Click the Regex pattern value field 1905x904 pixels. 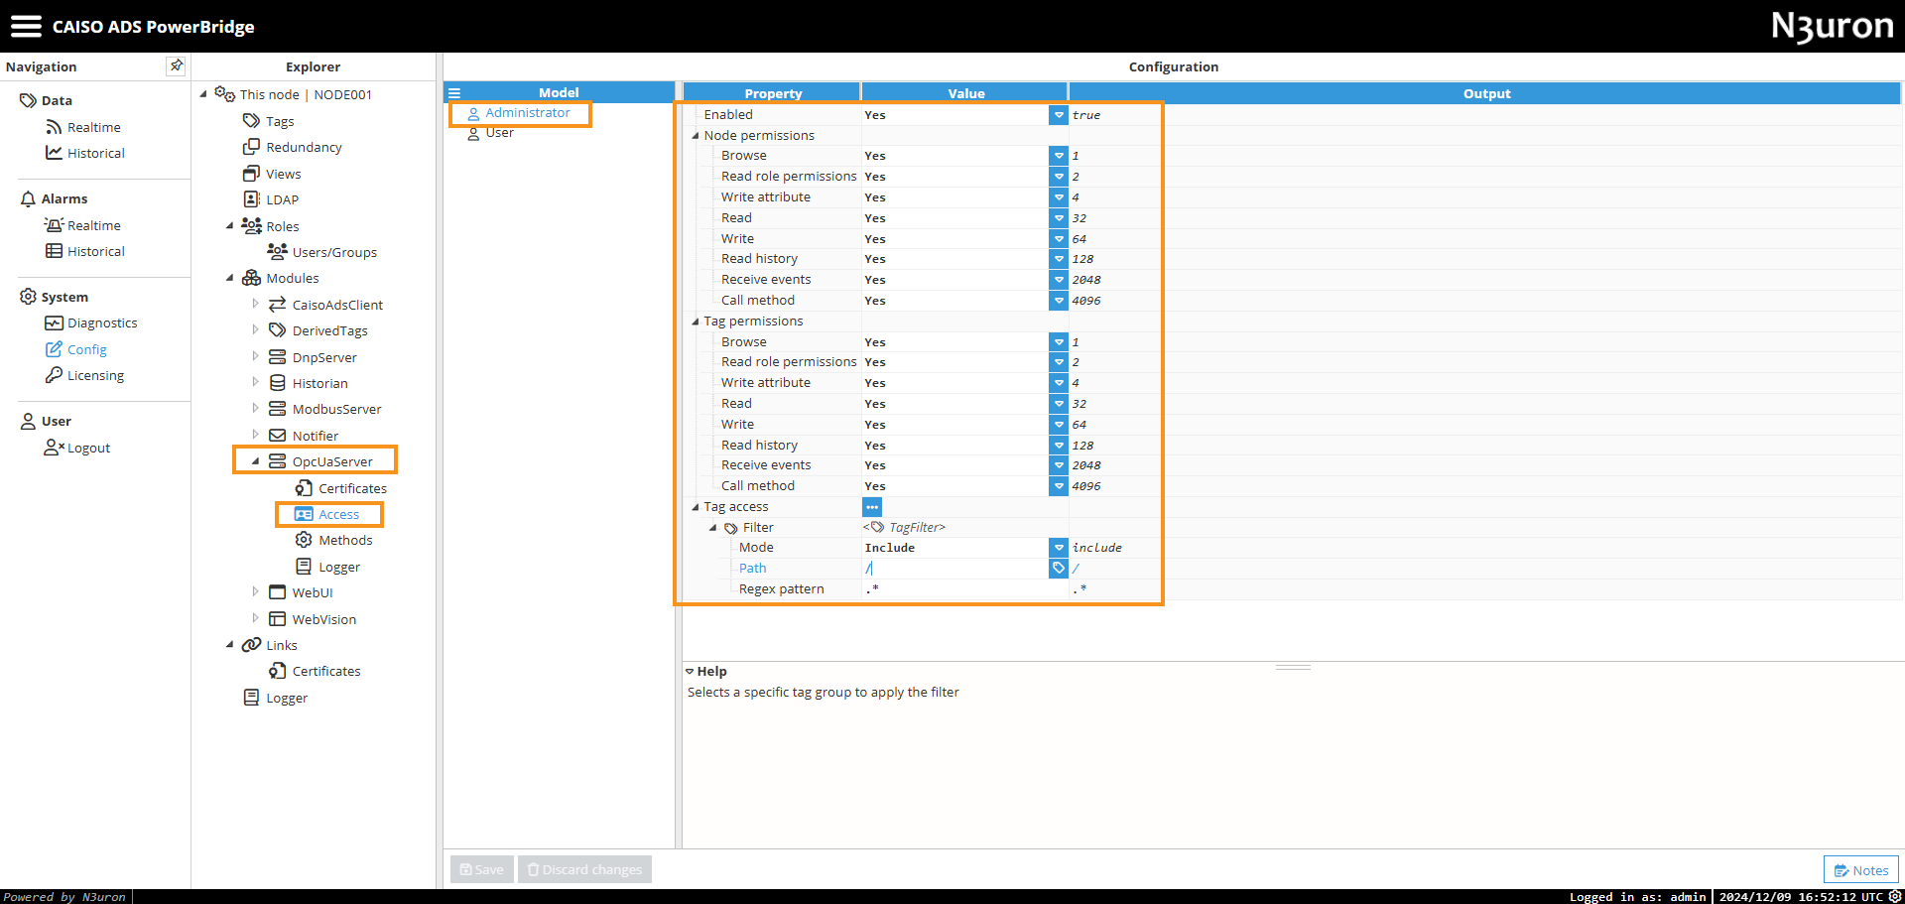[x=964, y=589]
